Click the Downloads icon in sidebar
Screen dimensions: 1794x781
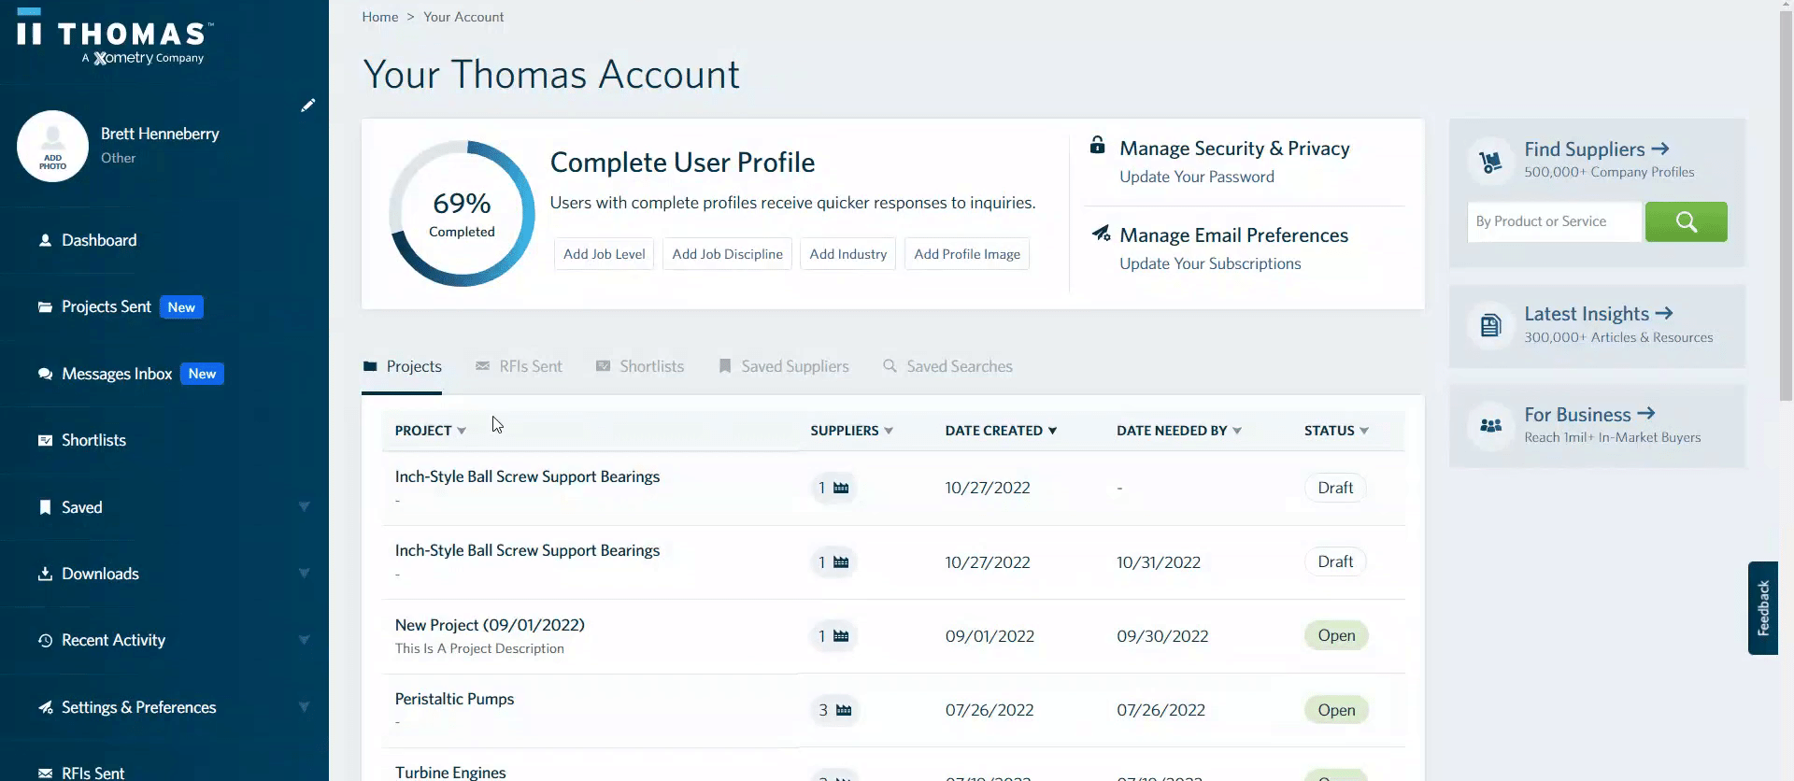tap(45, 574)
